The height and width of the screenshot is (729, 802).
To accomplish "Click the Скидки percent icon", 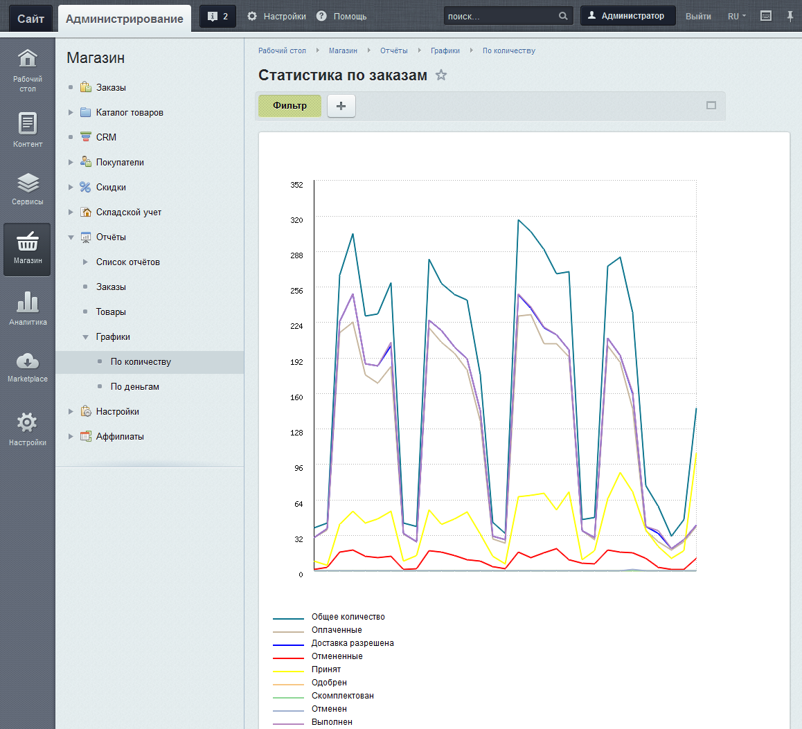I will pos(85,187).
